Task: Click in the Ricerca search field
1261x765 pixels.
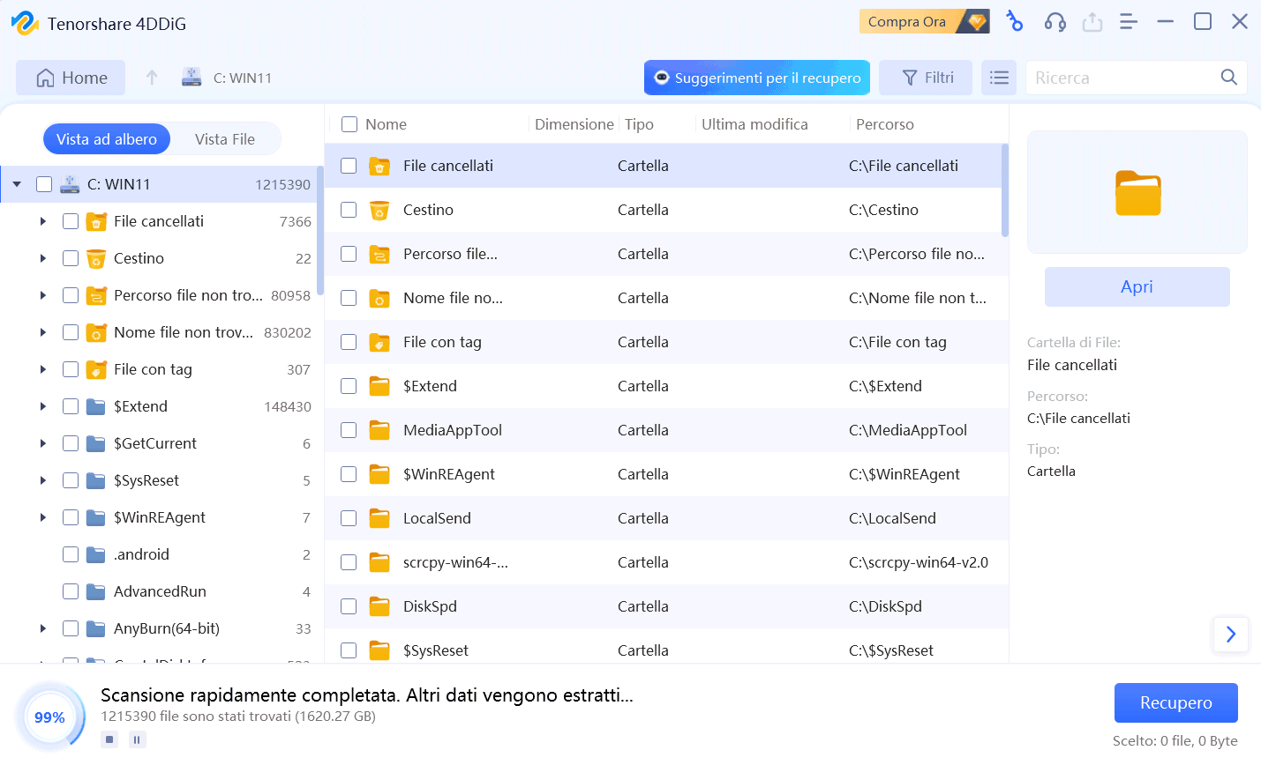Action: pyautogui.click(x=1121, y=78)
